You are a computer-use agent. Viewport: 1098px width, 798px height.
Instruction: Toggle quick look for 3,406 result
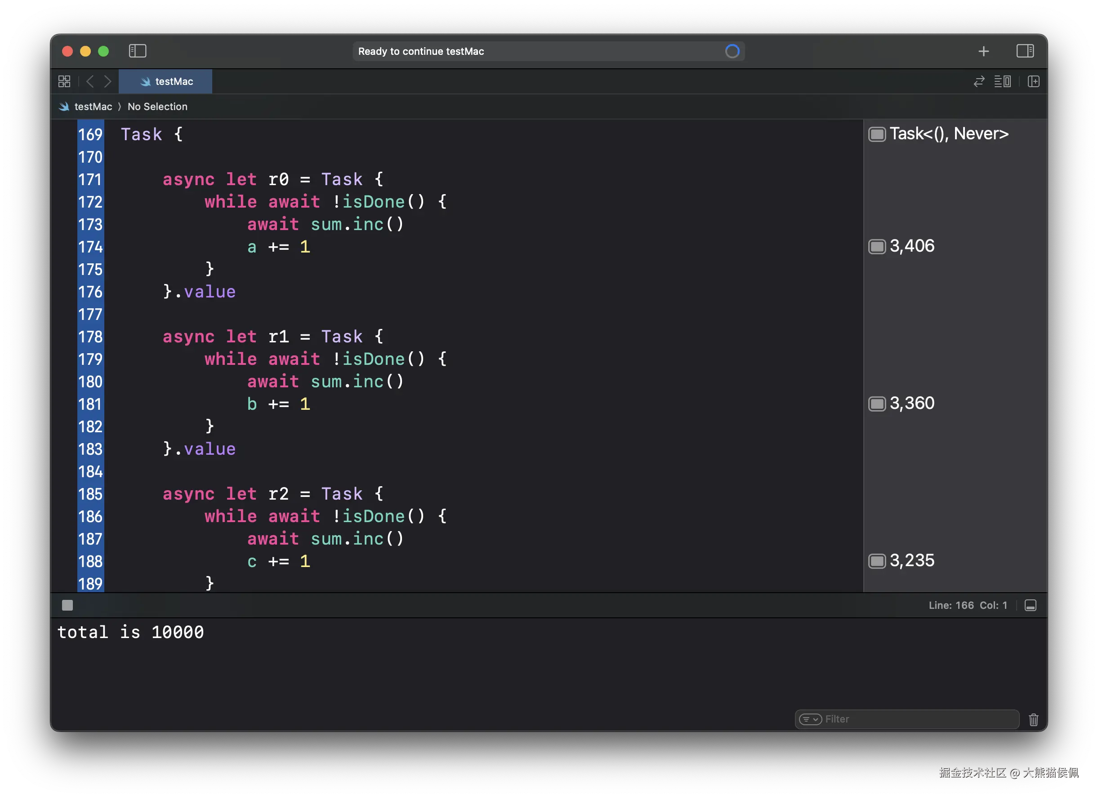(x=877, y=246)
